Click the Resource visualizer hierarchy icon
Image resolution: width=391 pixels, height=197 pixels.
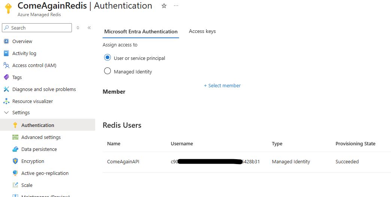pyautogui.click(x=6, y=101)
